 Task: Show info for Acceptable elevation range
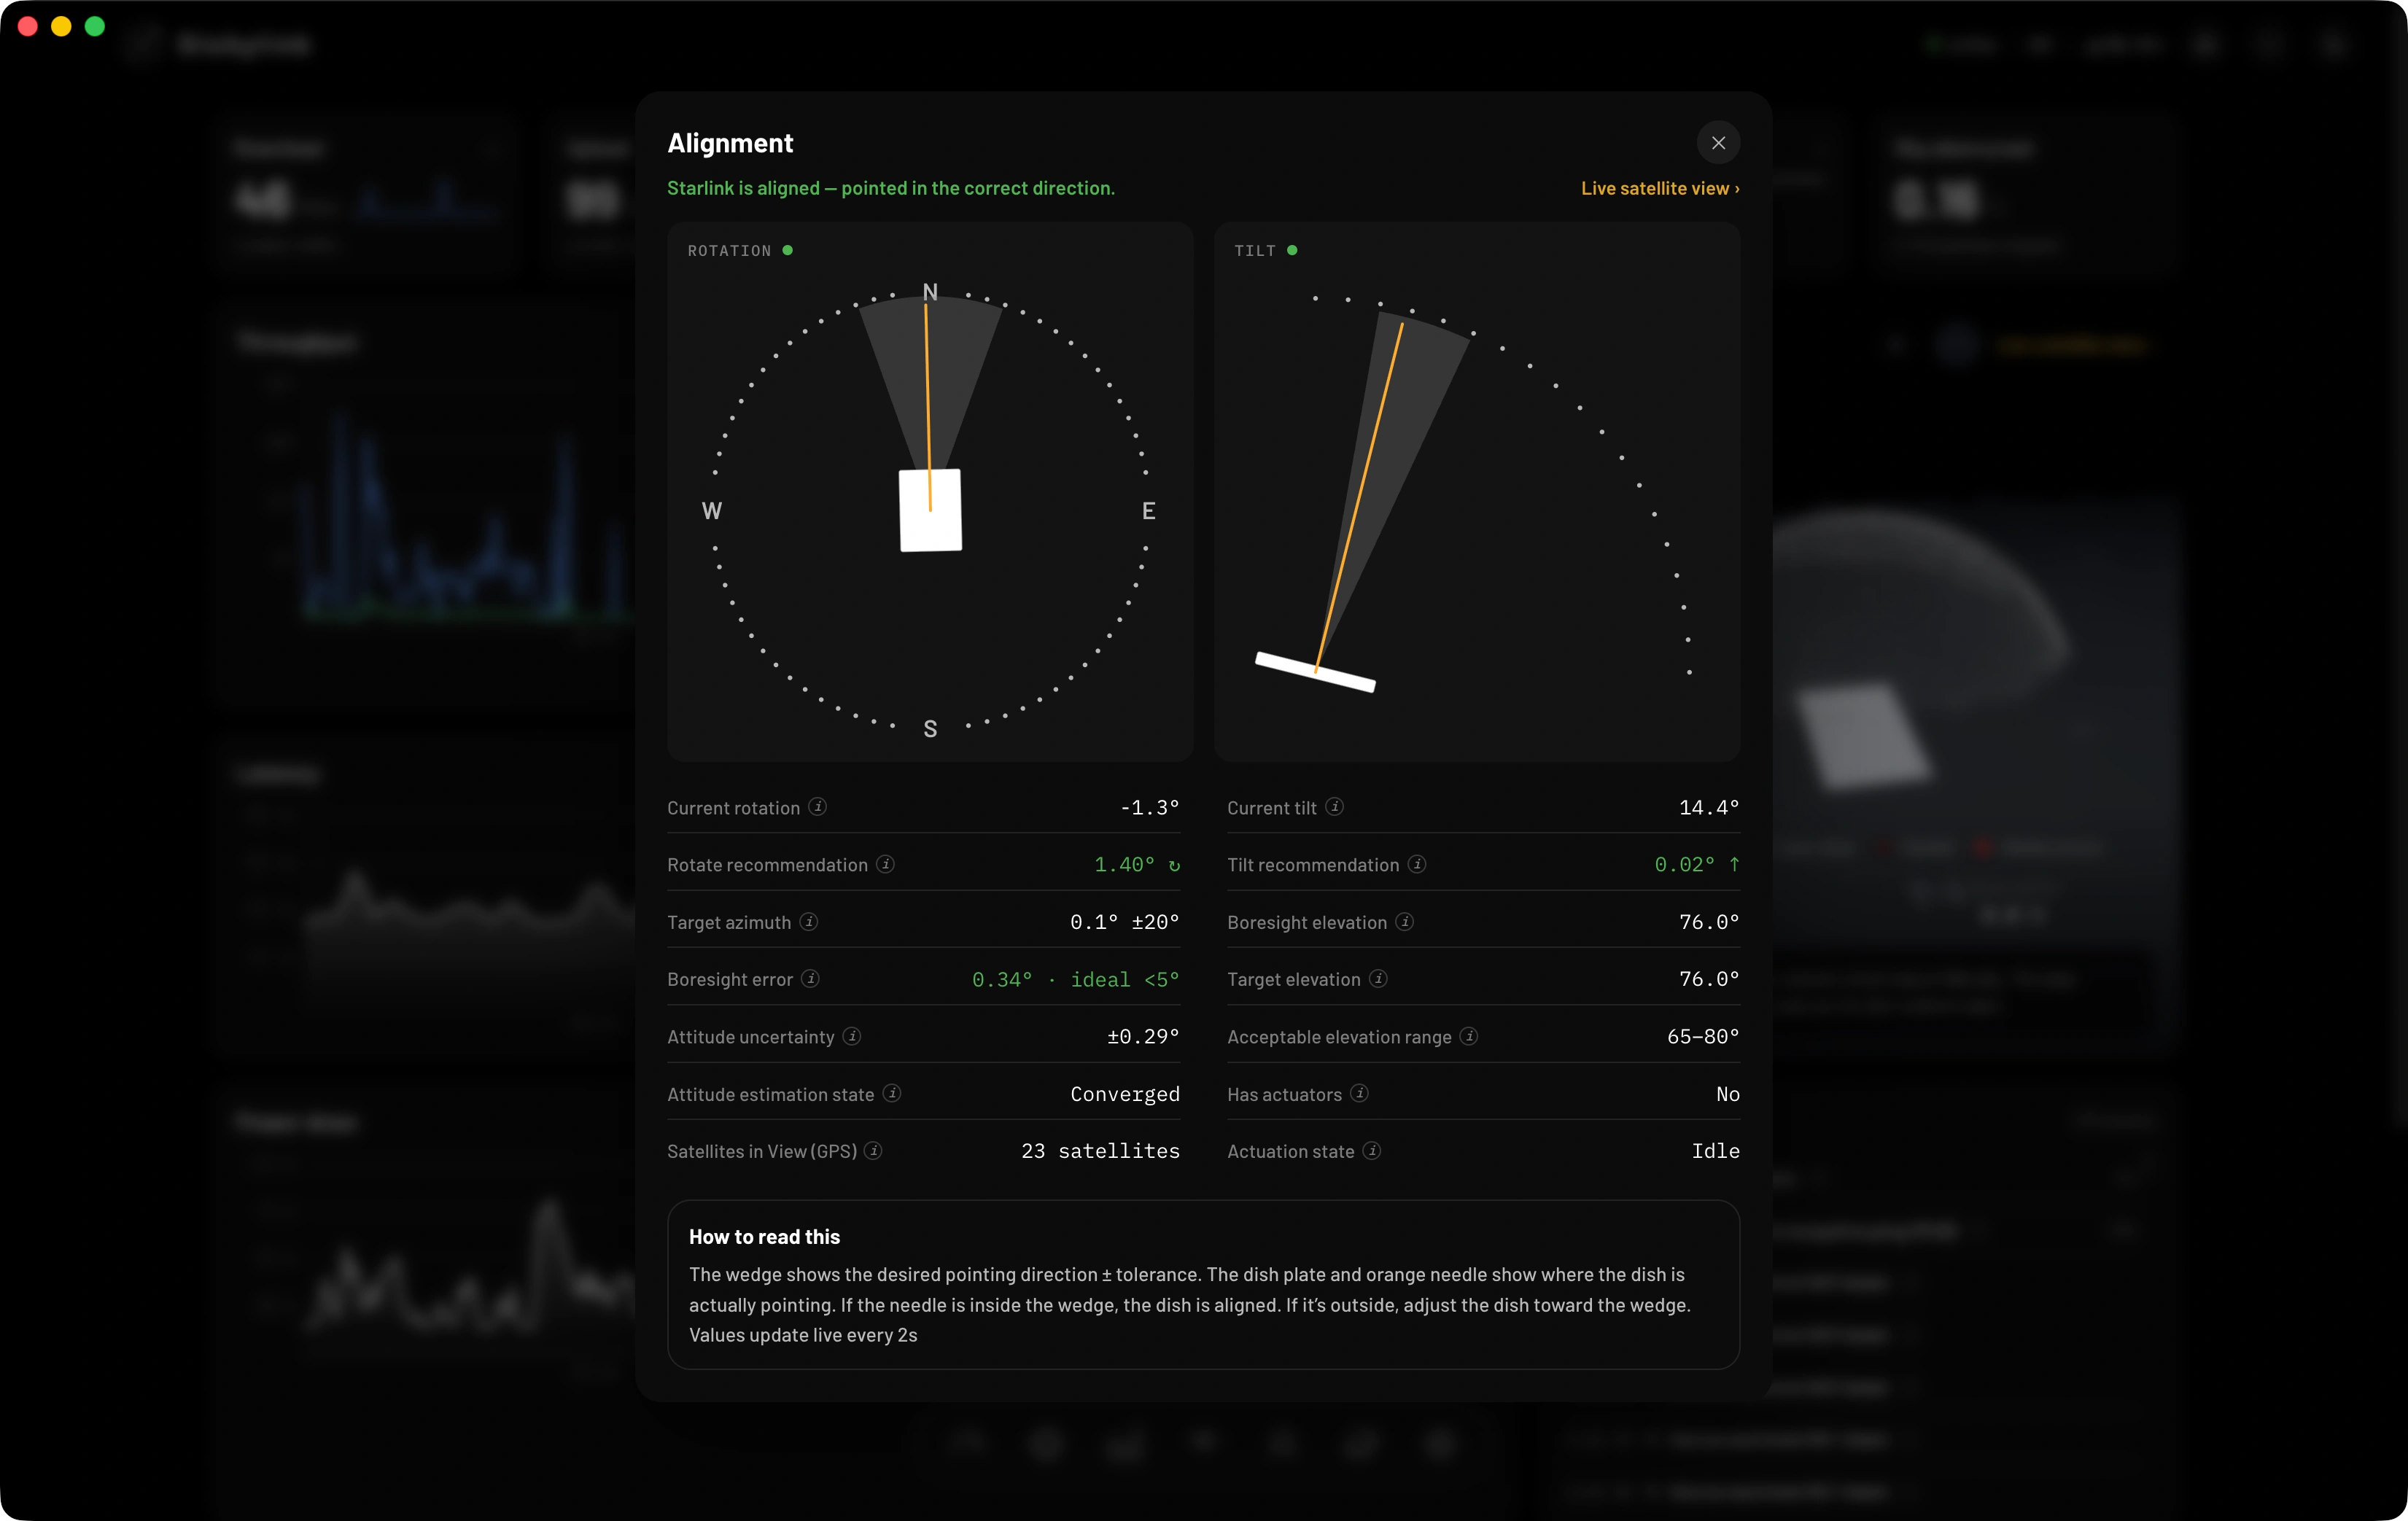tap(1468, 1035)
